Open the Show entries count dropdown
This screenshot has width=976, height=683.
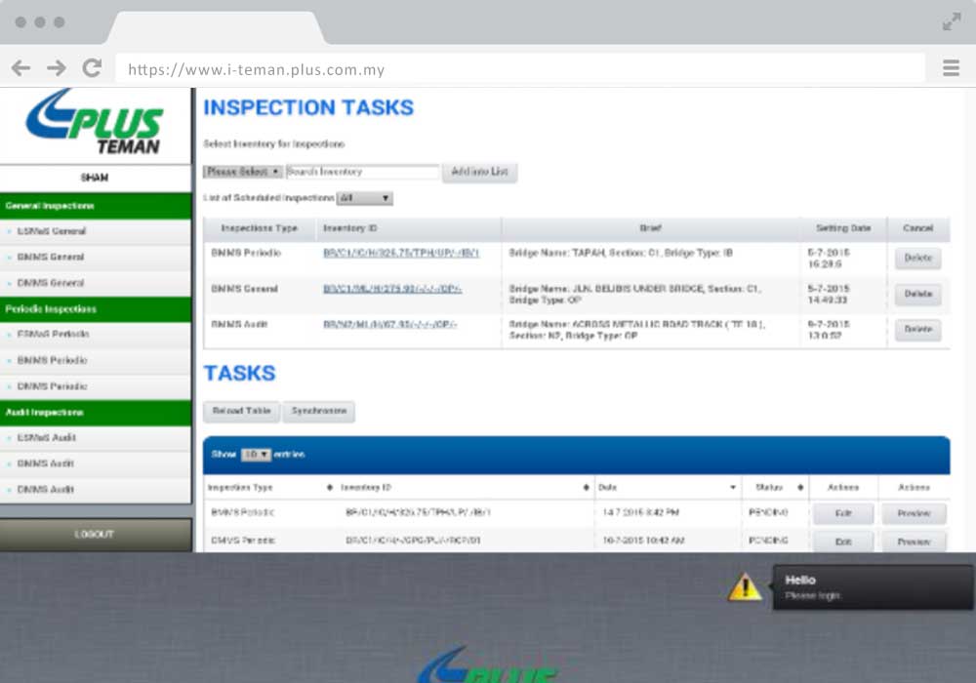pos(256,455)
